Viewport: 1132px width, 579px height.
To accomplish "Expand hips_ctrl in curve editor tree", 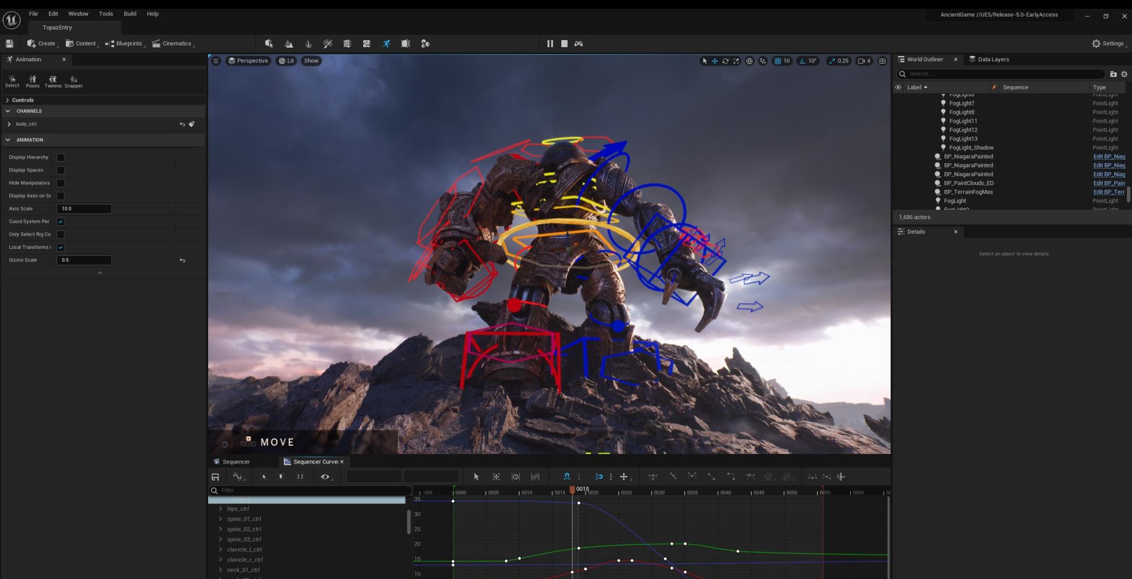I will pyautogui.click(x=221, y=509).
